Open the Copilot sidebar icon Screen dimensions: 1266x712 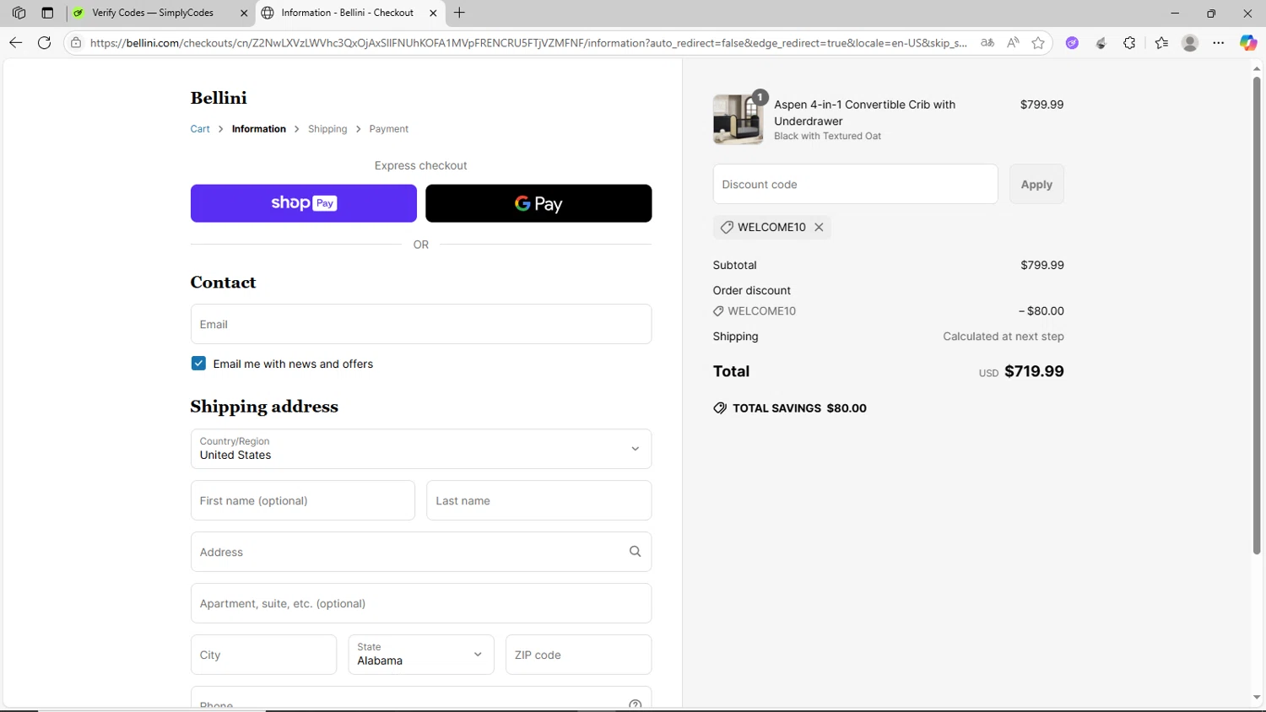click(1248, 43)
